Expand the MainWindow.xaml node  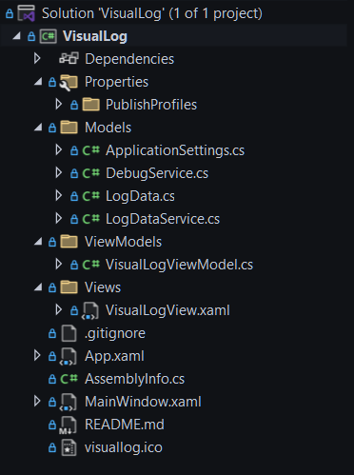[x=37, y=401]
